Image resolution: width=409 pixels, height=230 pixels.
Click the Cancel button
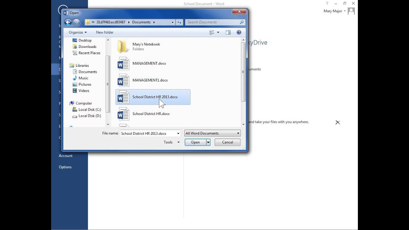tap(228, 142)
